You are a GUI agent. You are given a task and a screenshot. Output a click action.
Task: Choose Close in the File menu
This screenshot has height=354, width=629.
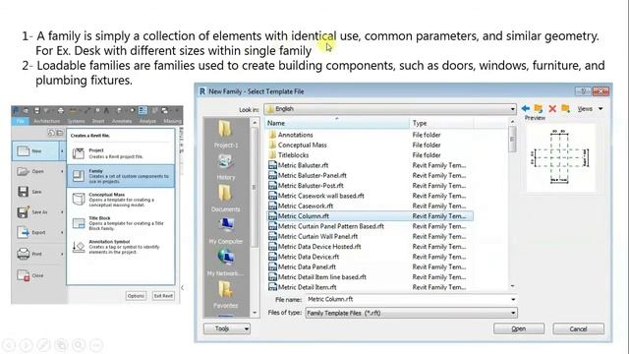click(38, 275)
